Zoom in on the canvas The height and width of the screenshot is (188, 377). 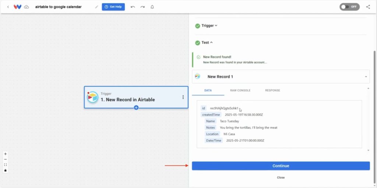[6, 154]
